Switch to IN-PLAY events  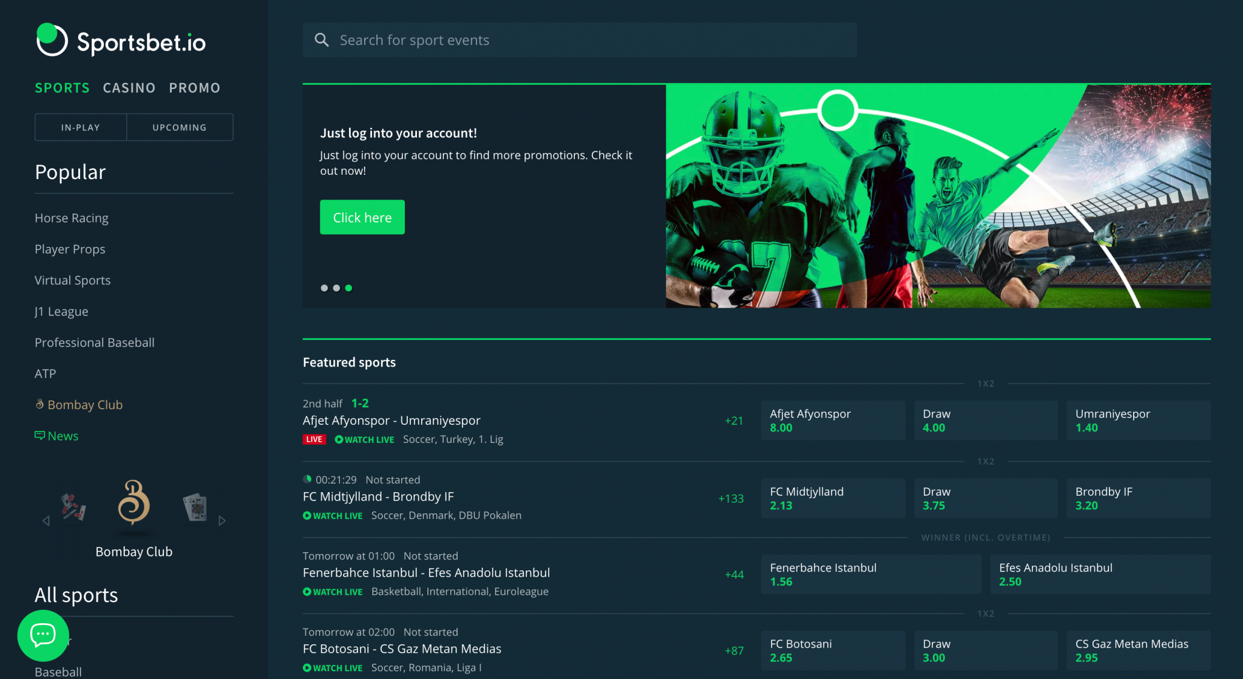pos(81,127)
